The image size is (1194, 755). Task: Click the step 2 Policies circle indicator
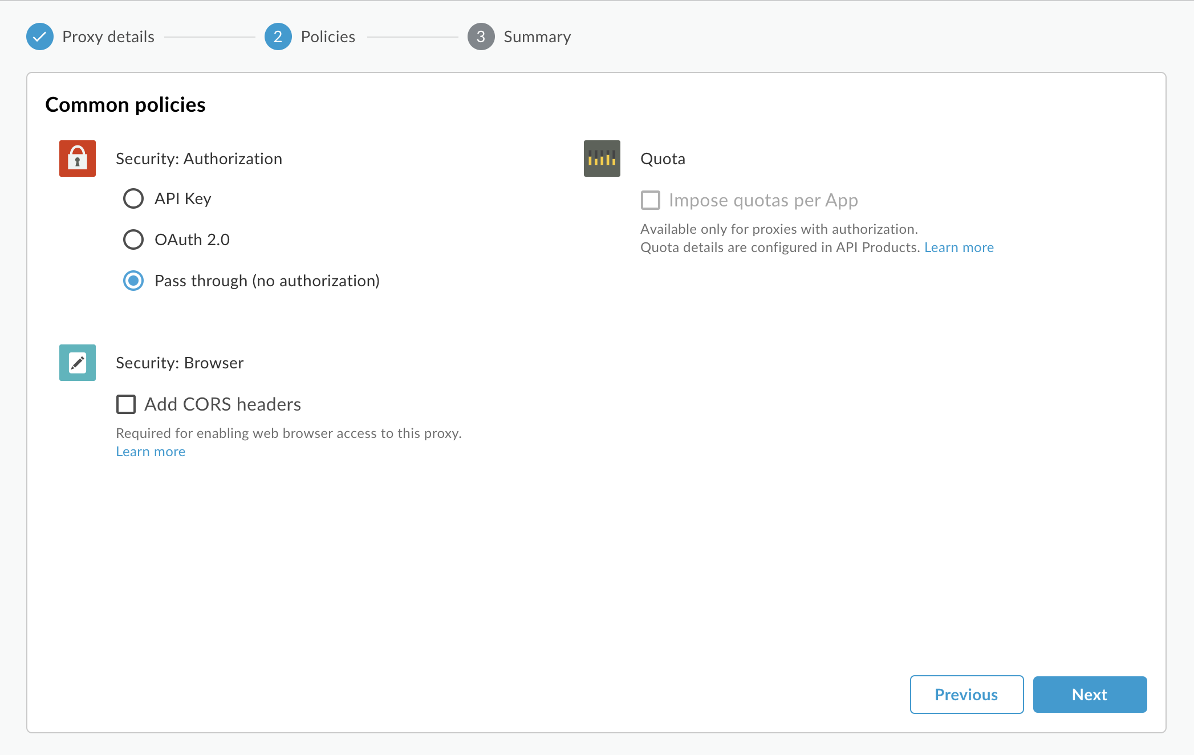tap(277, 36)
